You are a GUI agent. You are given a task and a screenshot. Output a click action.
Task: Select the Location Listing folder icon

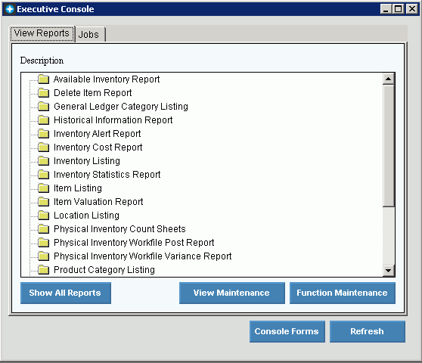click(x=43, y=215)
